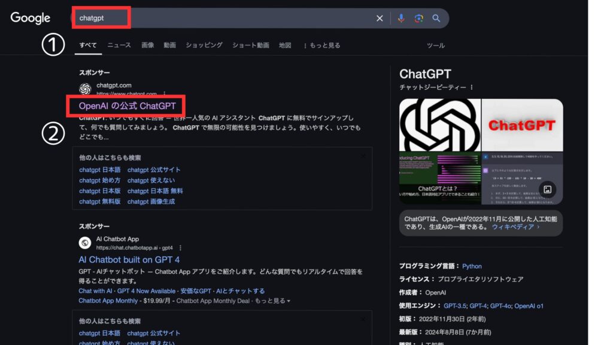The height and width of the screenshot is (345, 613).
Task: Open more images via the picture icon
Action: [547, 190]
